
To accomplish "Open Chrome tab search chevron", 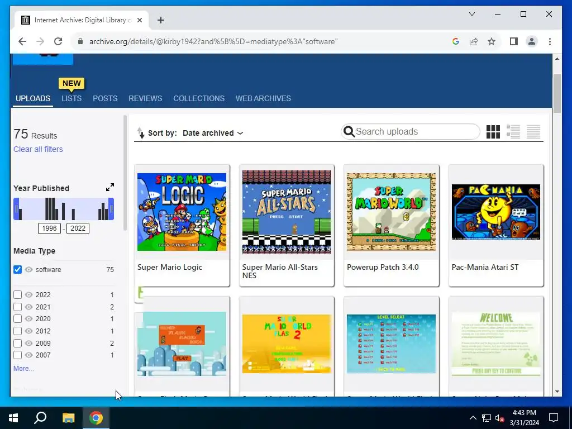I will click(x=471, y=14).
